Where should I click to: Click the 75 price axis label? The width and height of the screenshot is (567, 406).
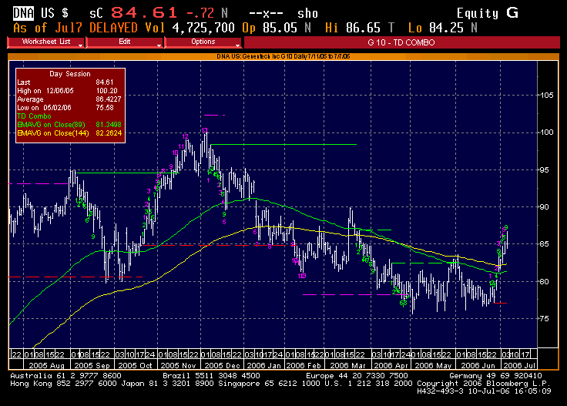click(x=545, y=318)
